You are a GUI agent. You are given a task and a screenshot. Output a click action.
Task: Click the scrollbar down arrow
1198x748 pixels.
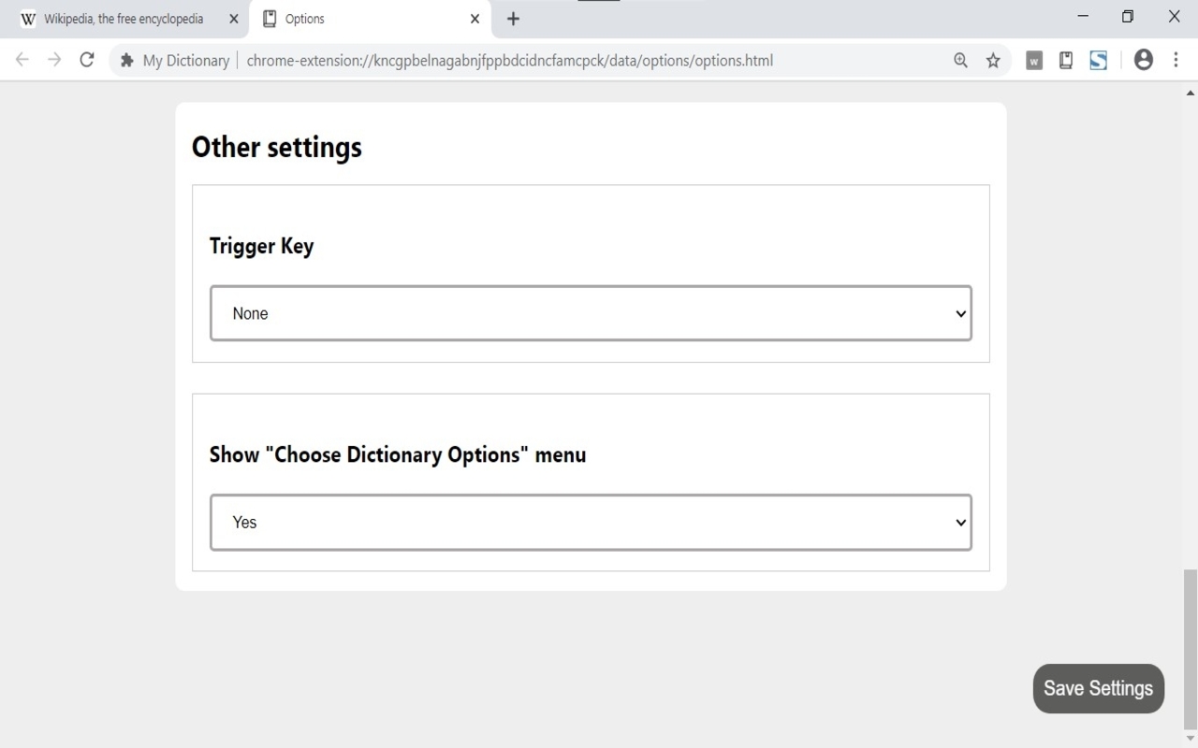[x=1191, y=740]
